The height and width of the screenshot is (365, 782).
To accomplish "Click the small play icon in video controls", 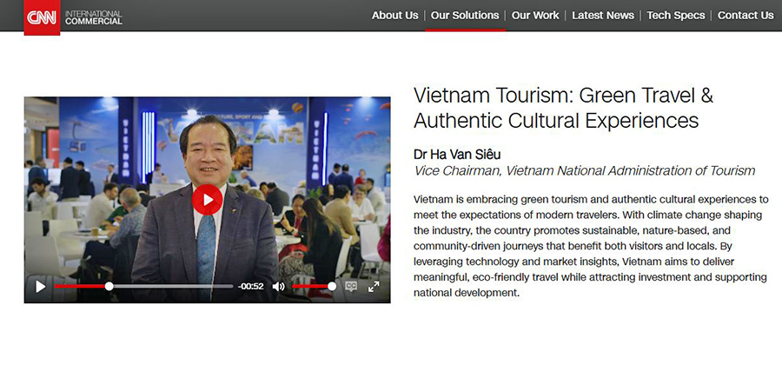I will (x=40, y=286).
